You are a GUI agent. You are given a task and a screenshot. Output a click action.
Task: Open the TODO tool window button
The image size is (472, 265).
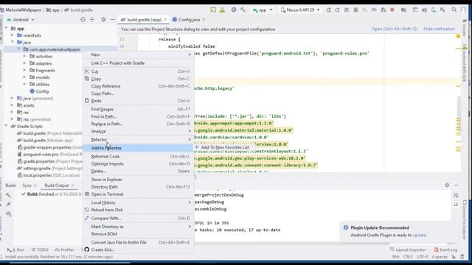point(40,250)
